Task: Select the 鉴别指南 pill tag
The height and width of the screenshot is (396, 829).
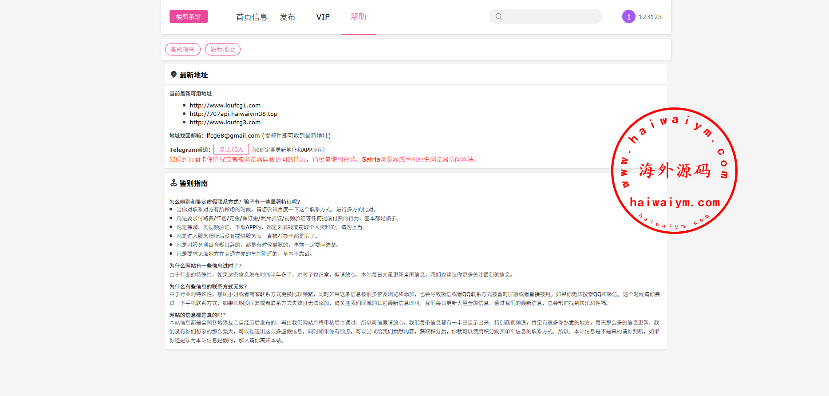Action: 182,49
